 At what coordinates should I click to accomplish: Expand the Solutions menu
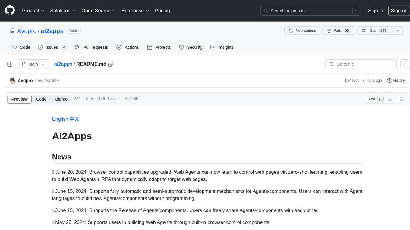click(x=63, y=11)
